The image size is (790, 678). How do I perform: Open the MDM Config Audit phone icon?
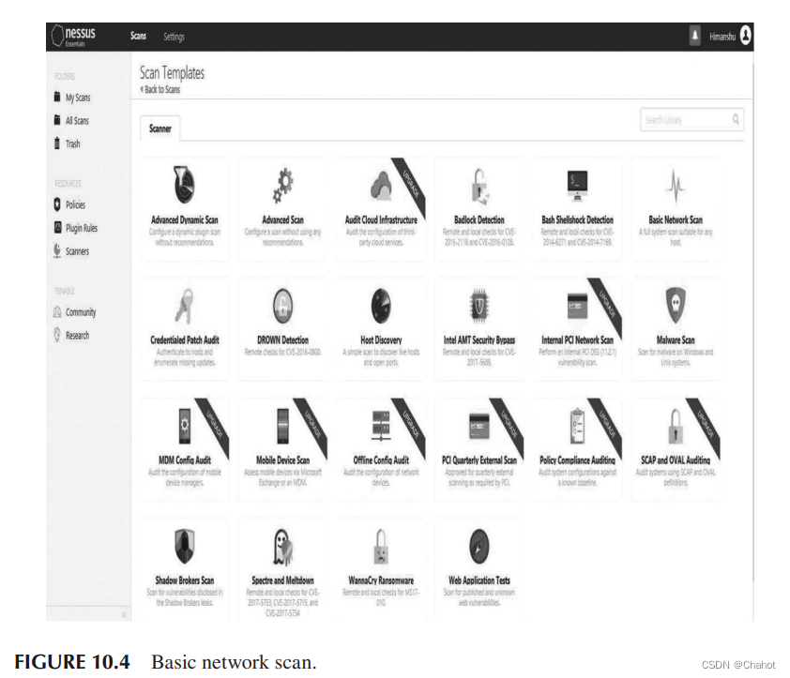(x=185, y=426)
